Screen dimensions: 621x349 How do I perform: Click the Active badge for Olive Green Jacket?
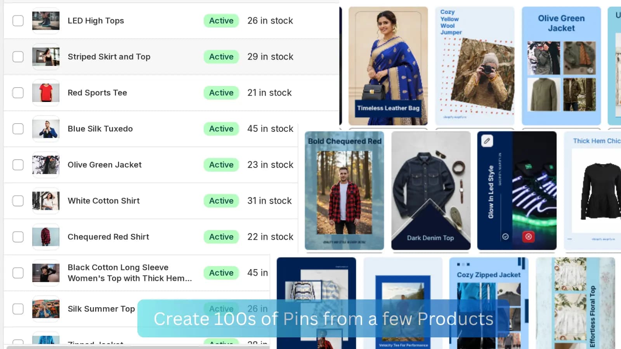[221, 165]
